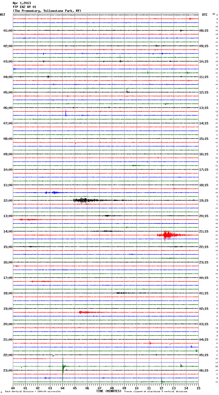Viewport: 219px width, 395px height.
Task: Click the 03:00 MST time label
Action: [x=8, y=62]
